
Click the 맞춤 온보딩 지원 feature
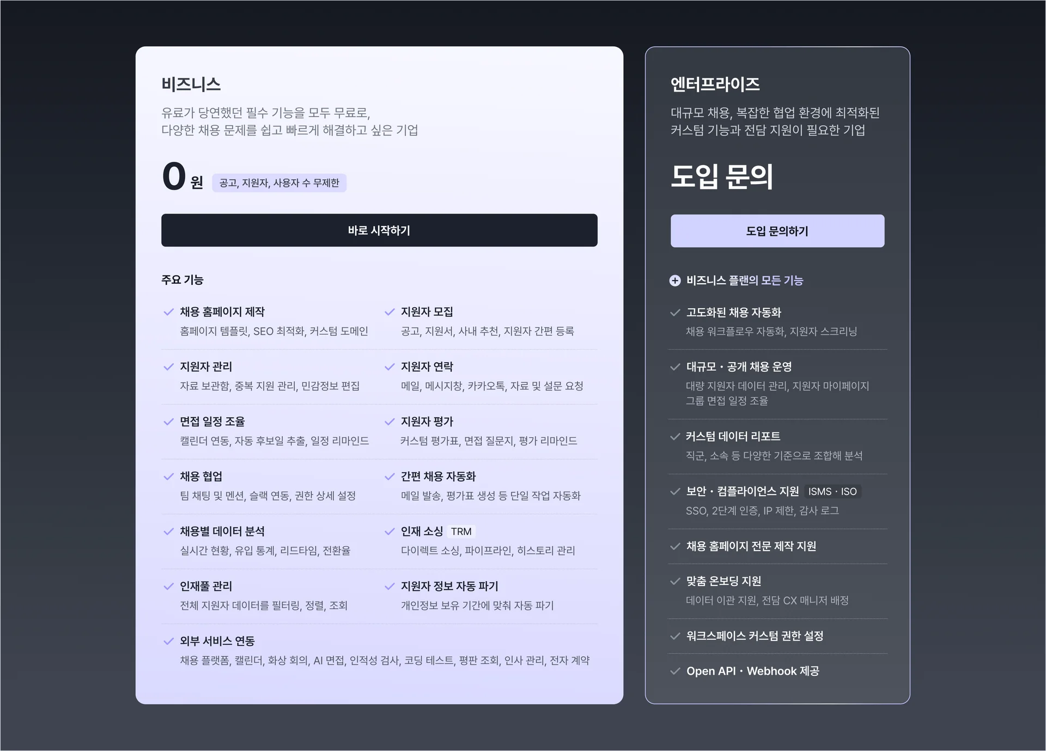point(723,581)
